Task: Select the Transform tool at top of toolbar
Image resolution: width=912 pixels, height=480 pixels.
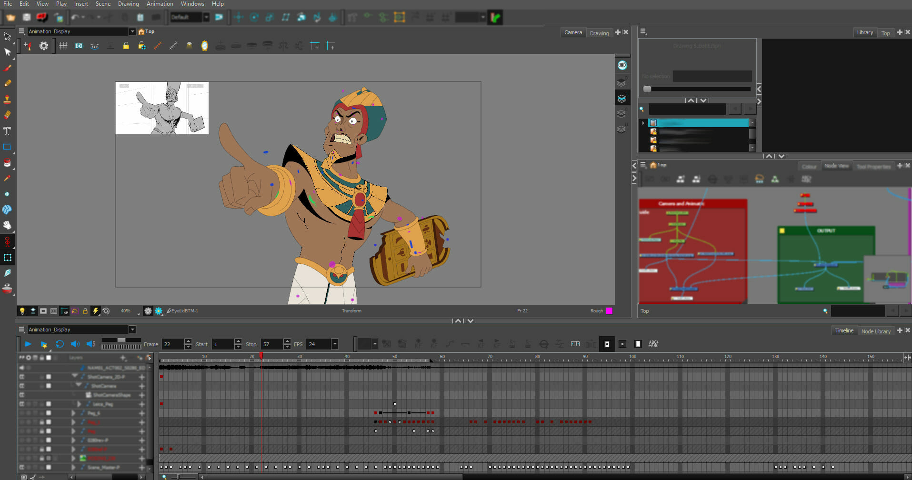Action: point(8,36)
